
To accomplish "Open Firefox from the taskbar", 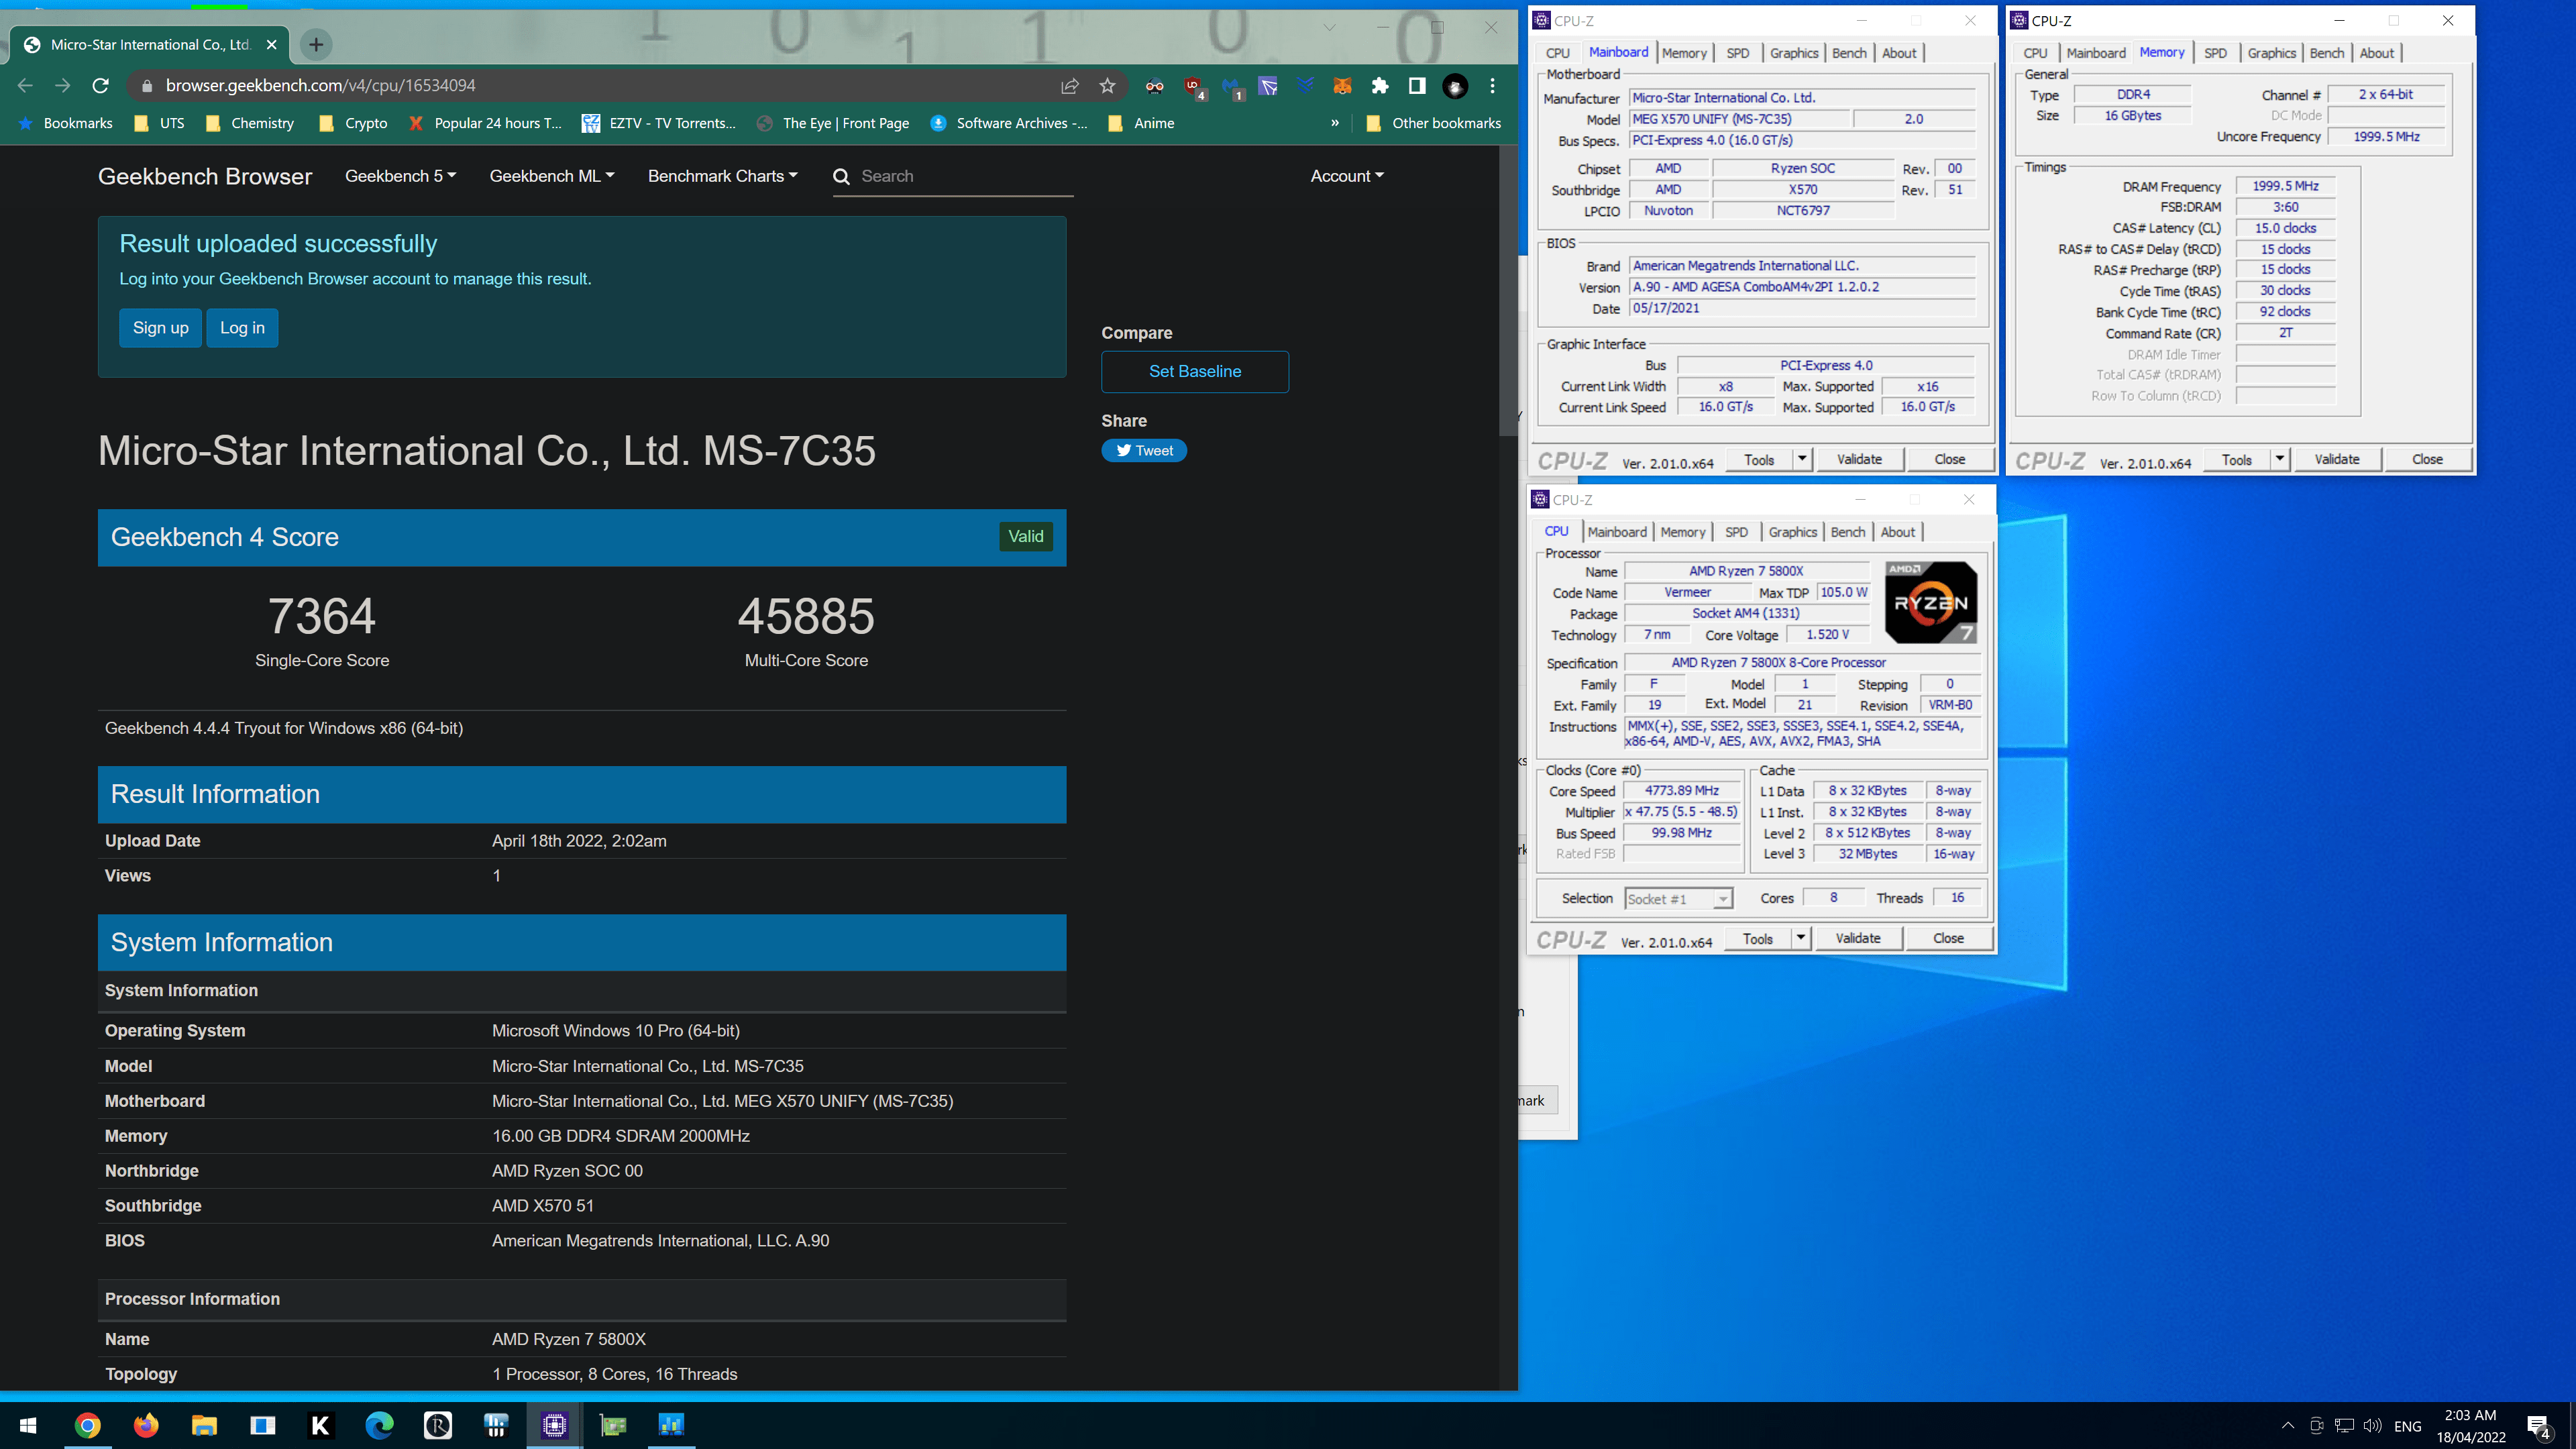I will coord(146,1425).
